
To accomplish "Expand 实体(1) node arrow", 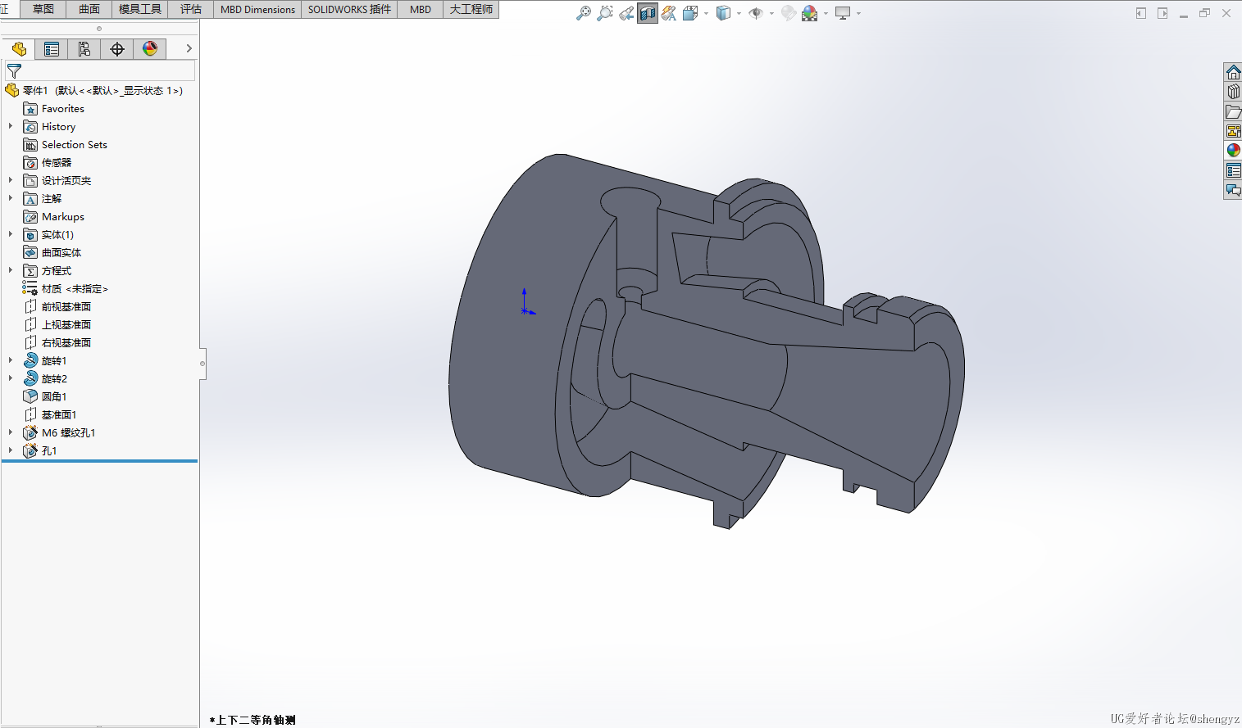I will pos(11,234).
